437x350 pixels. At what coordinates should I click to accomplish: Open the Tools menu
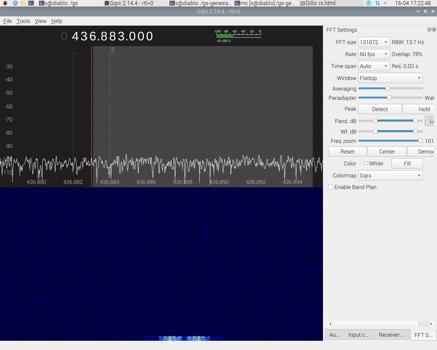click(23, 21)
